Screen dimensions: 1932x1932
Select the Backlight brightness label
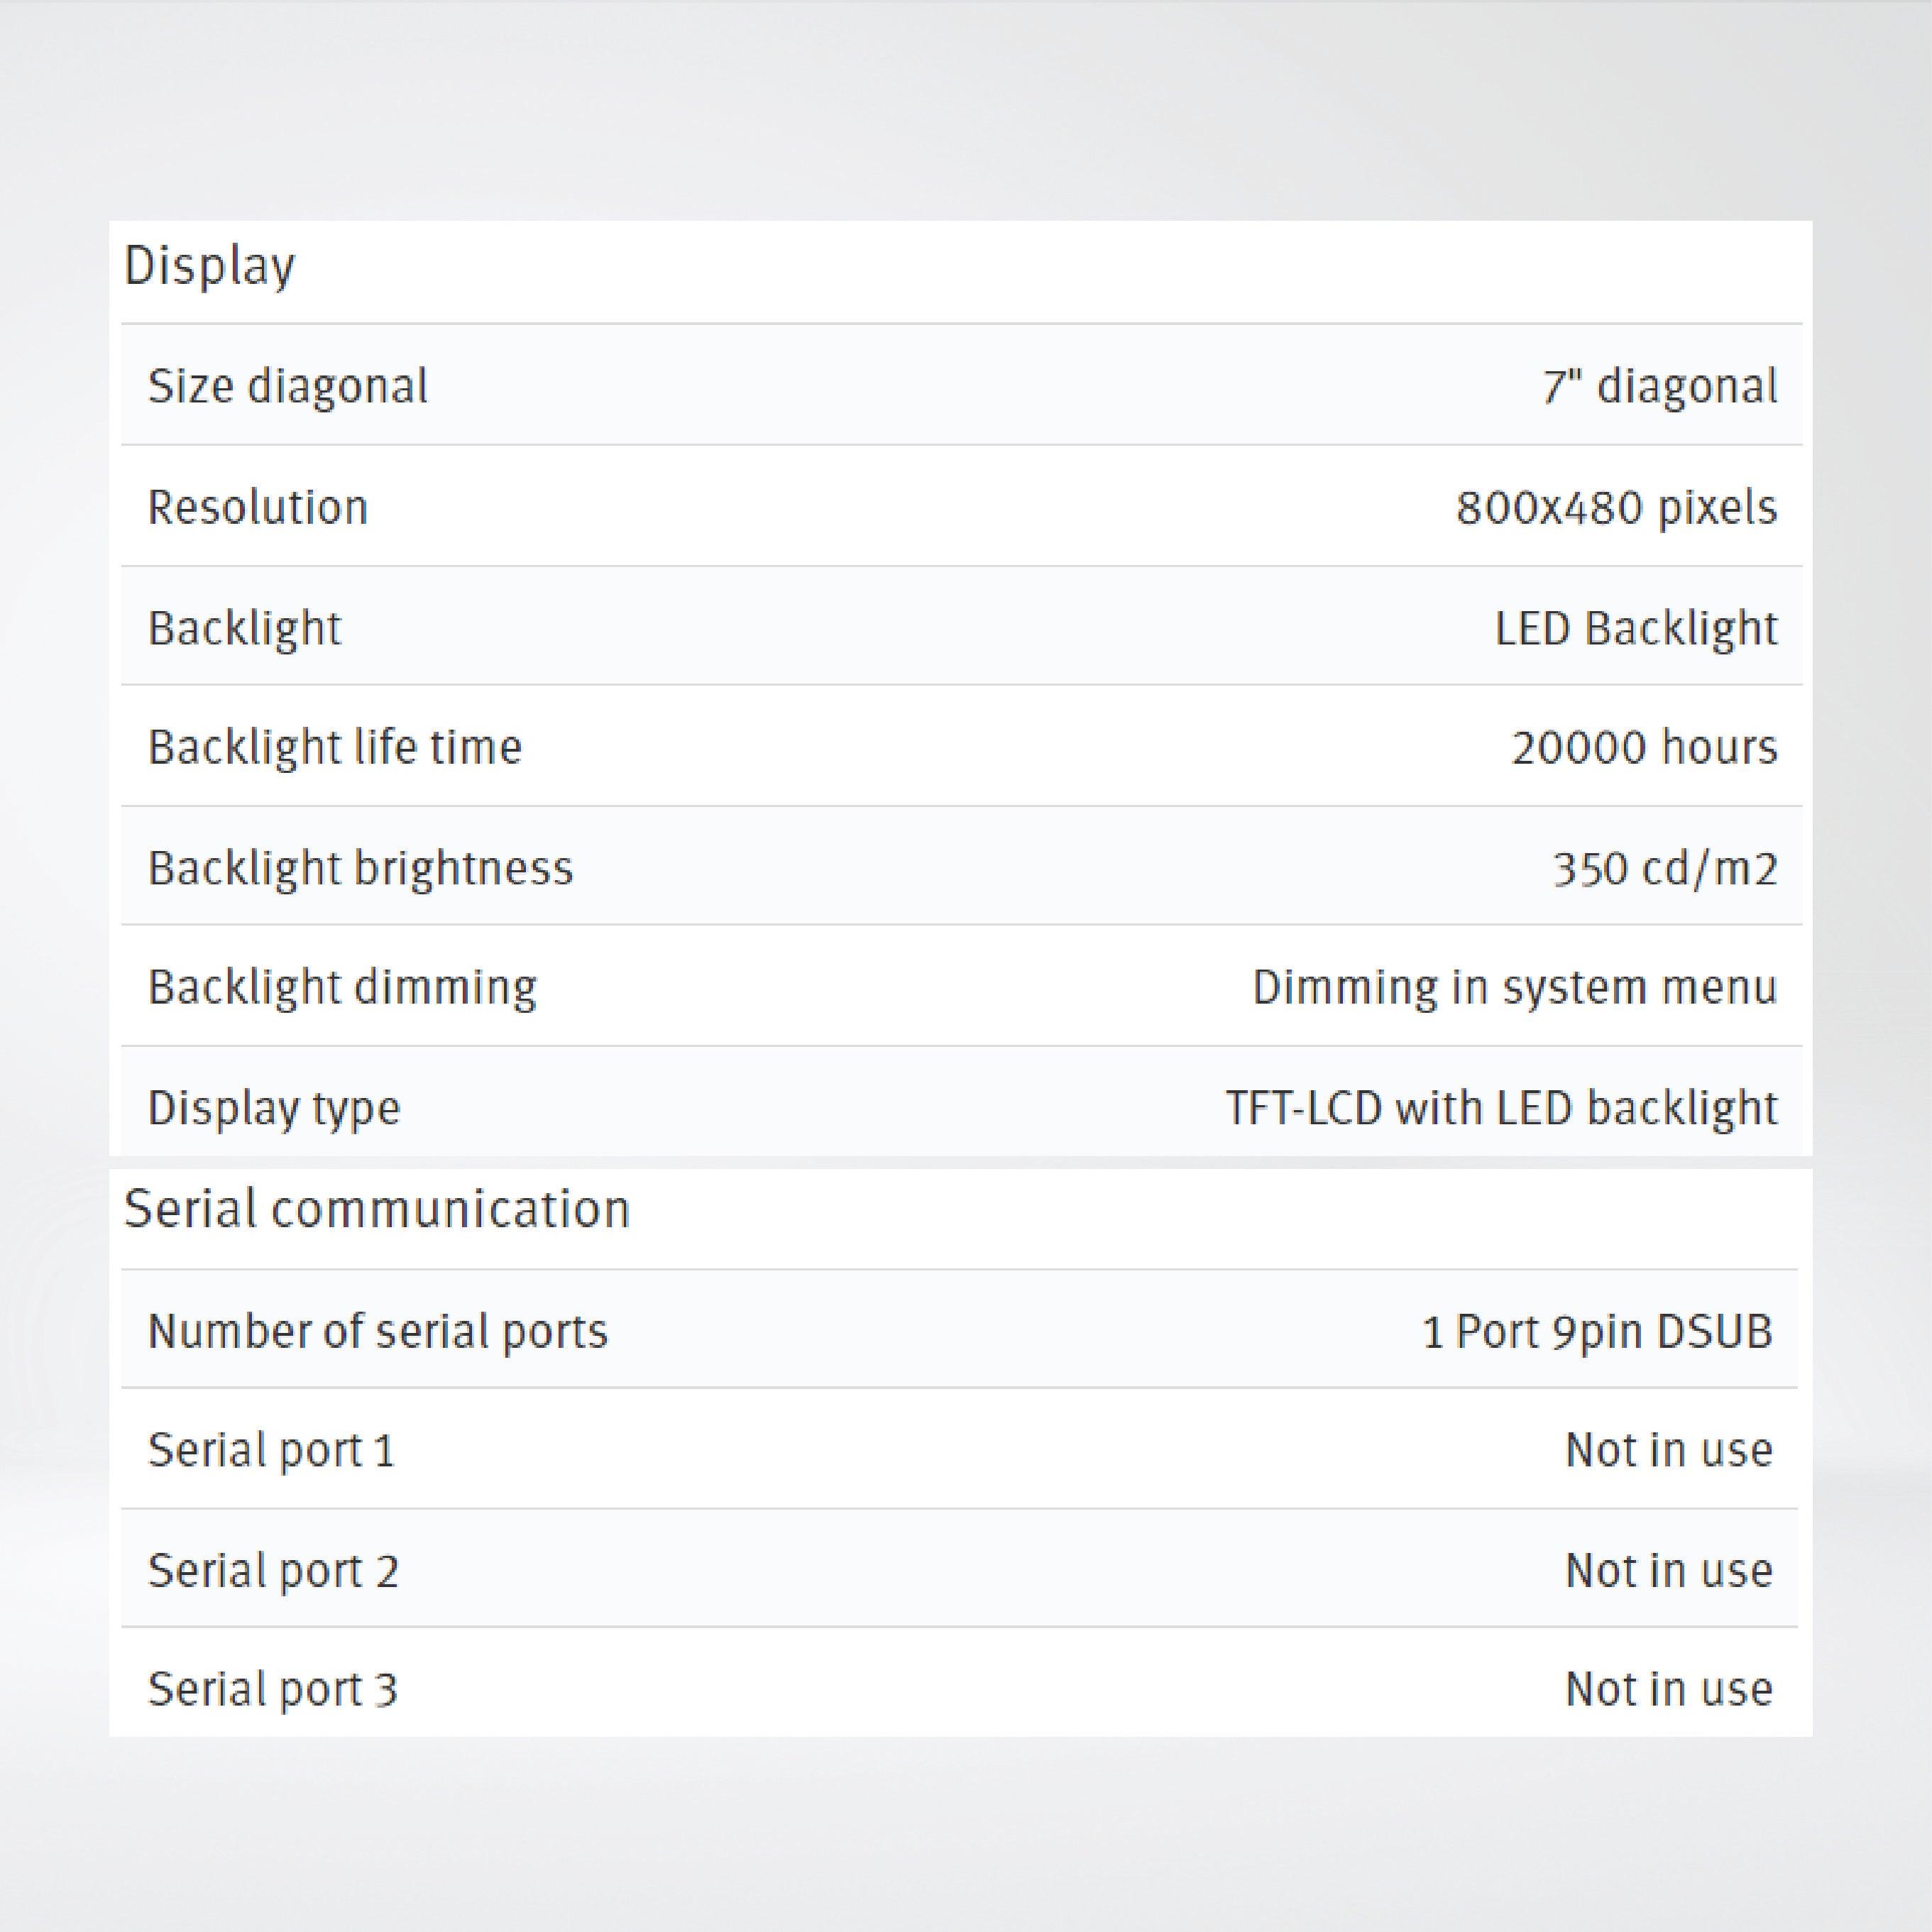tap(361, 868)
